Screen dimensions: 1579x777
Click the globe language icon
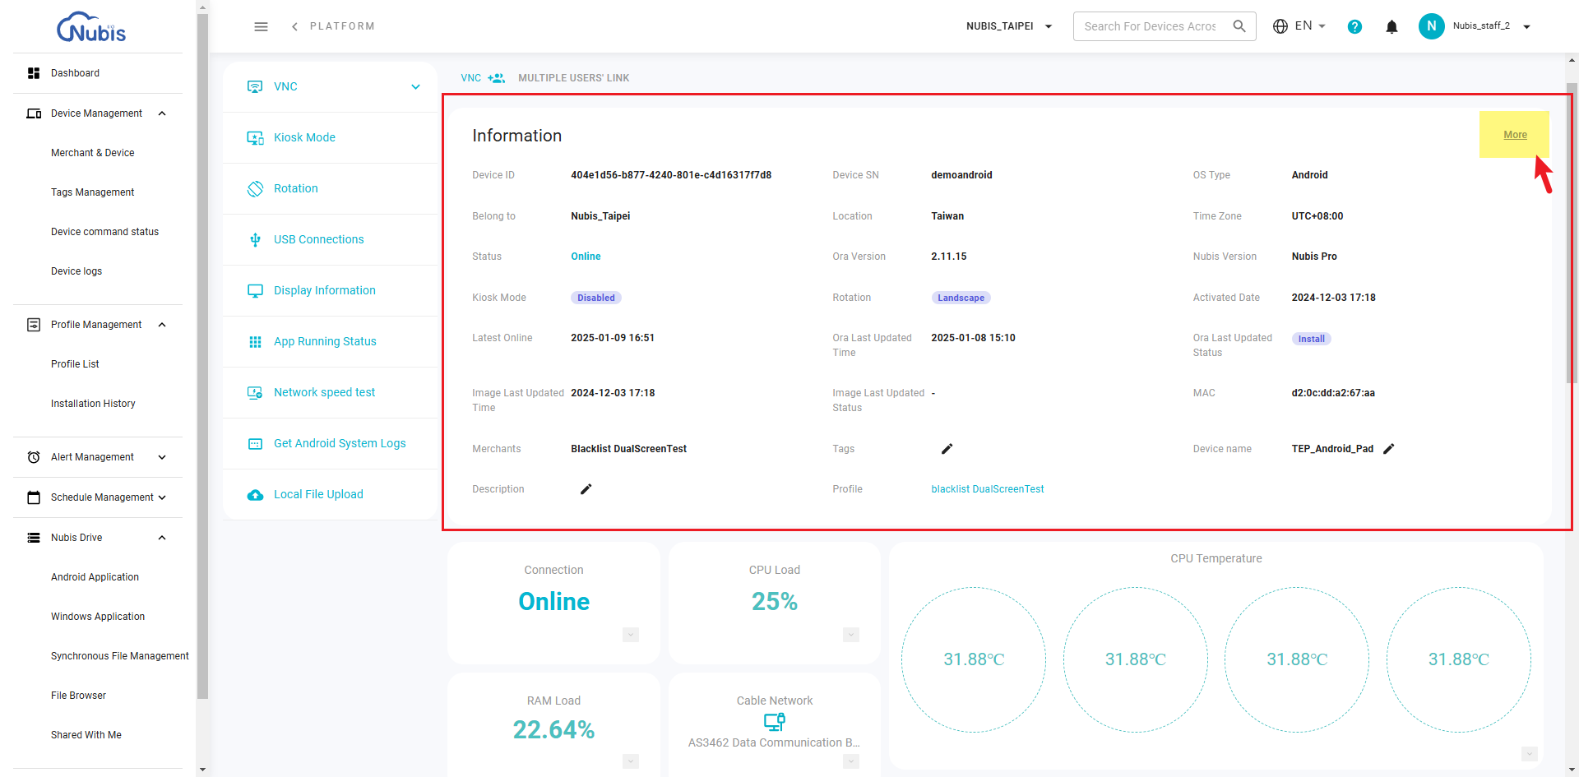(1280, 26)
